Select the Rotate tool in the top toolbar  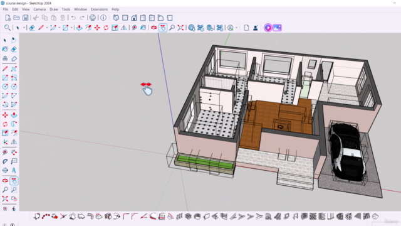tap(106, 28)
